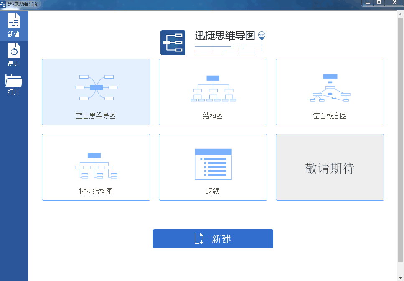This screenshot has width=404, height=281.
Task: Select the 结构图 template card
Action: tap(213, 92)
